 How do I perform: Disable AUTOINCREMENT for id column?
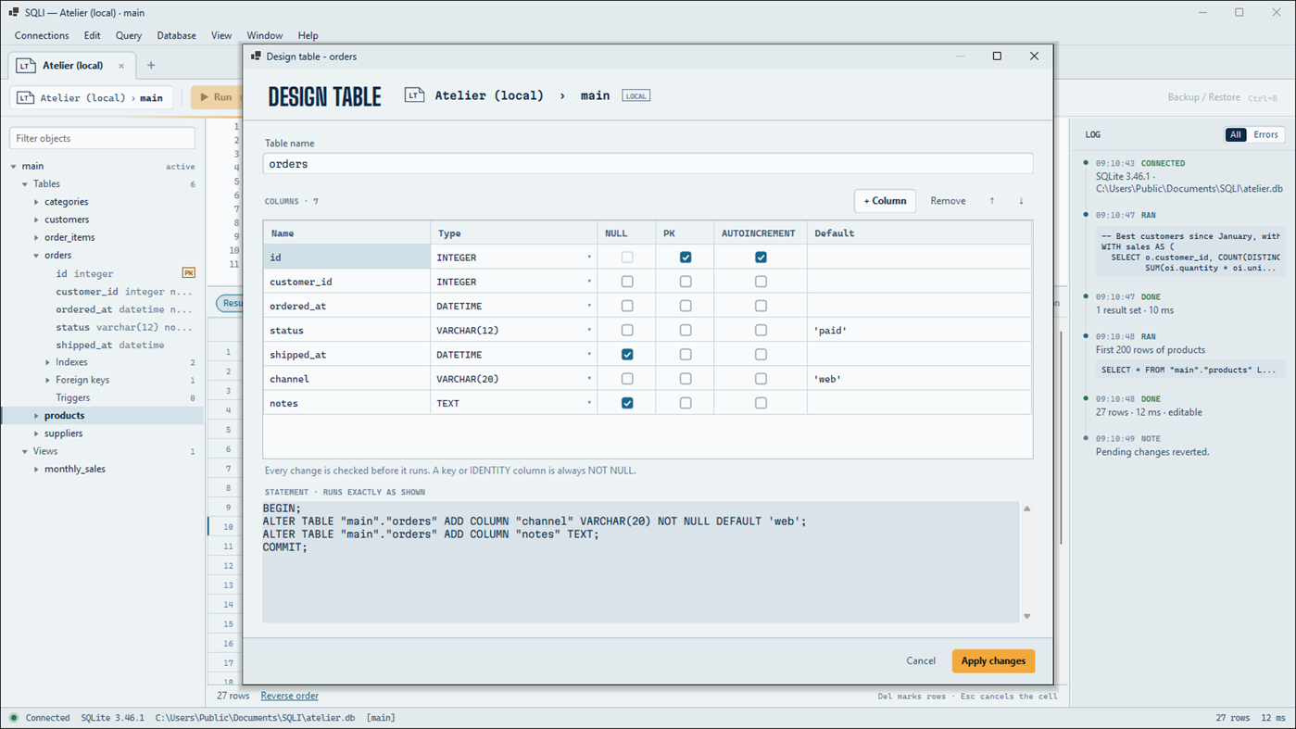coord(761,258)
